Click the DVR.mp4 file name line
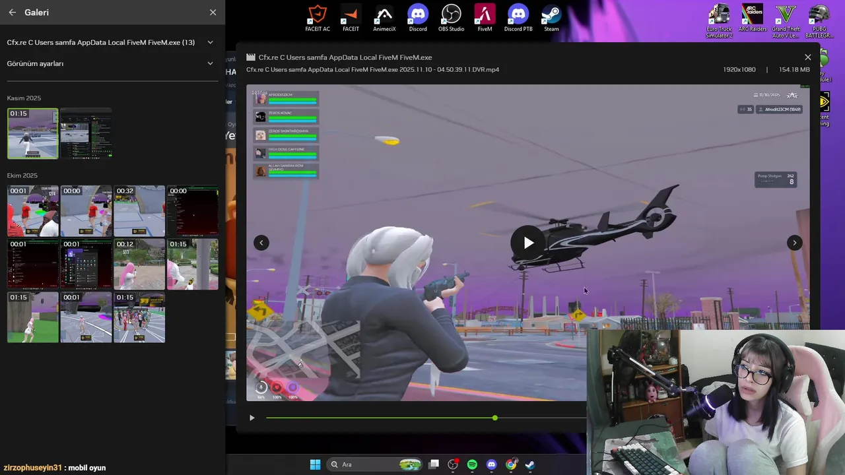 [372, 69]
